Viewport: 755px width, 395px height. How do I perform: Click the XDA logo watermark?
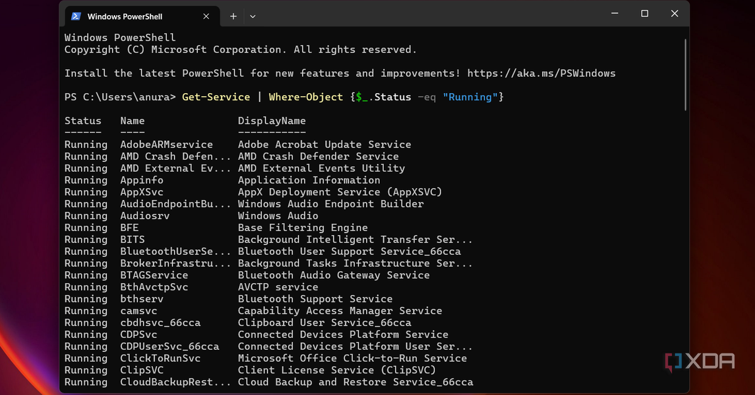coord(700,362)
